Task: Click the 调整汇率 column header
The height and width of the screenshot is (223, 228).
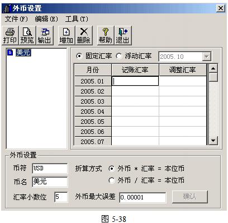Action: (x=183, y=70)
